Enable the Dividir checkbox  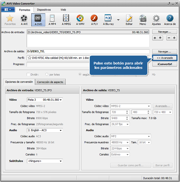[28, 74]
